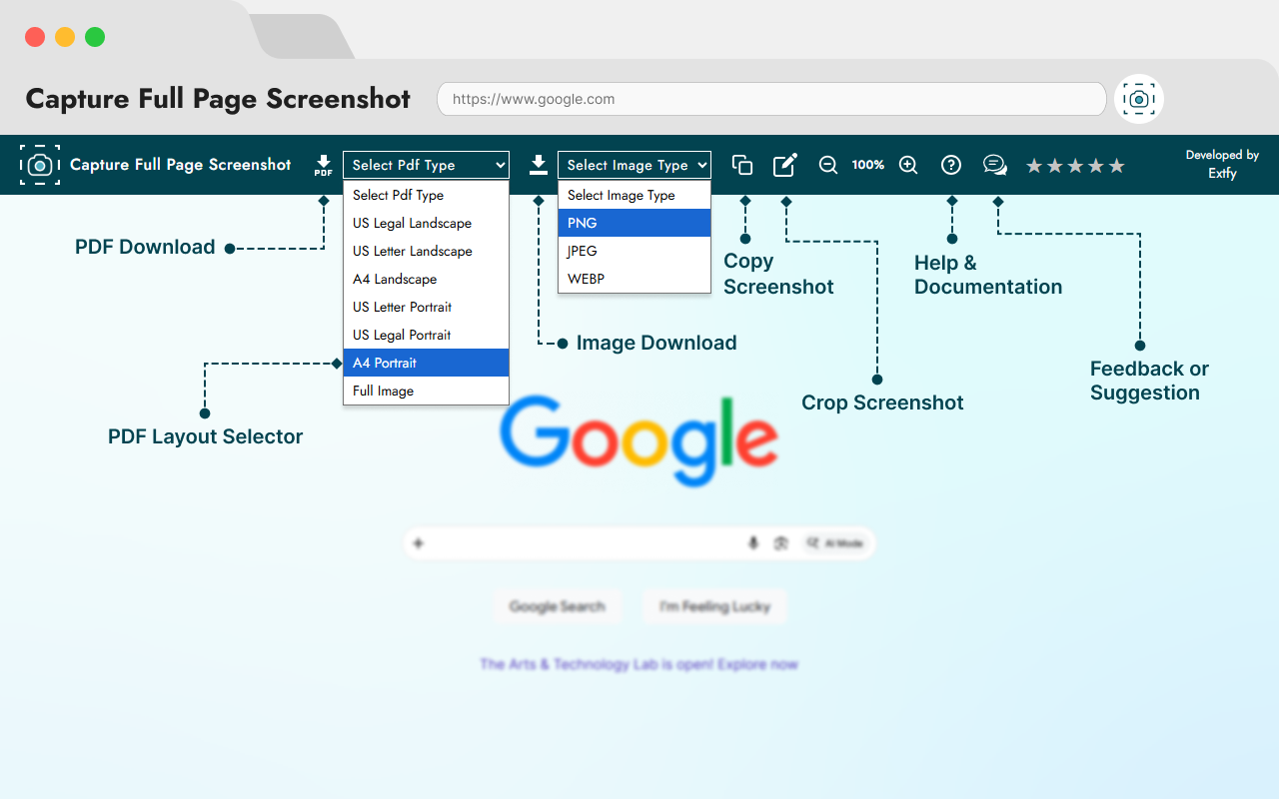Open help via the question mark icon
1279x799 pixels.
point(951,165)
